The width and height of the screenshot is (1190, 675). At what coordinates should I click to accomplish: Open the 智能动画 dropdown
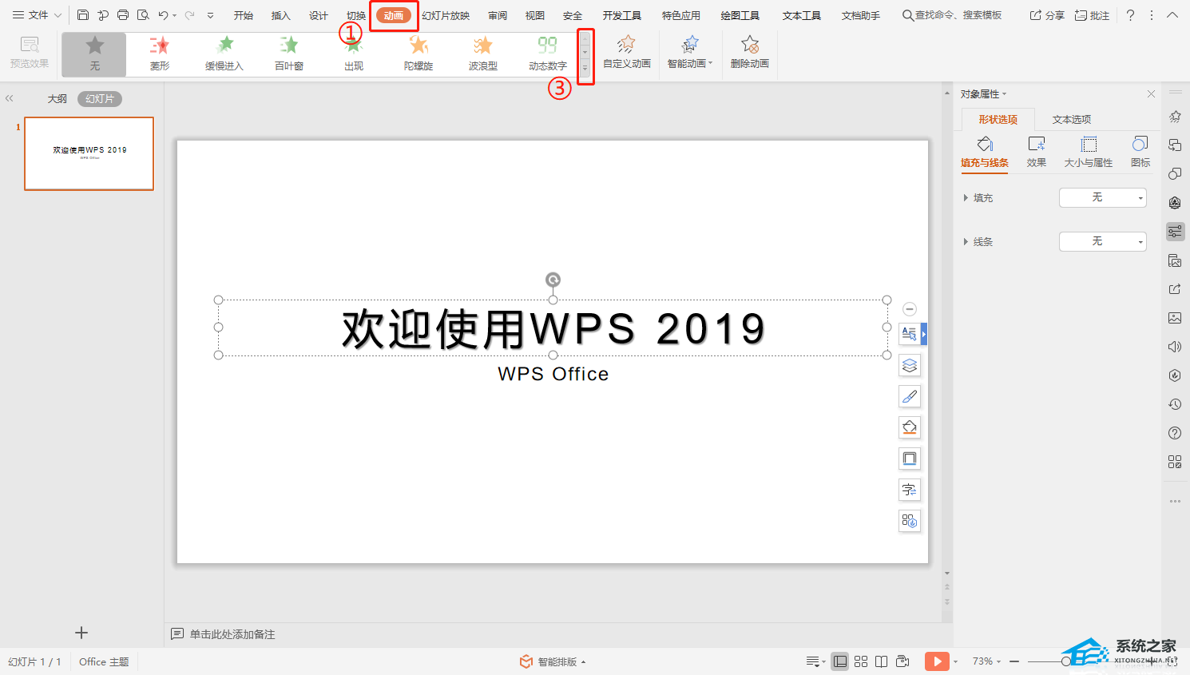tap(690, 53)
